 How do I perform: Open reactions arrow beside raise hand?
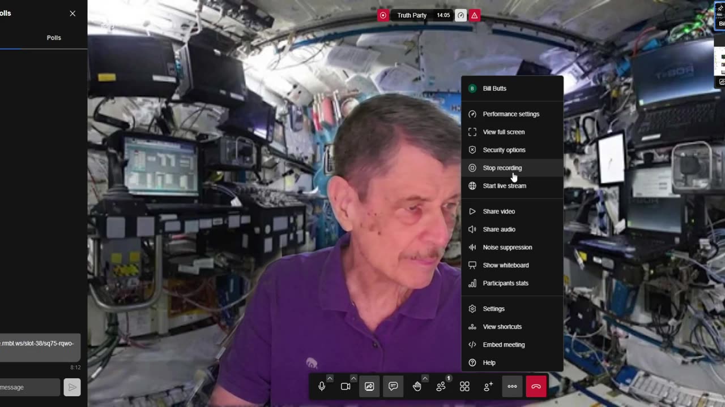coord(425,378)
